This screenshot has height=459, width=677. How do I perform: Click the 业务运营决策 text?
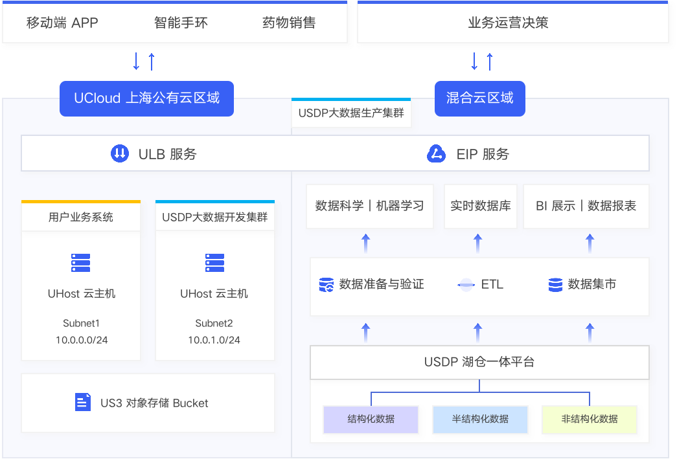click(x=508, y=23)
